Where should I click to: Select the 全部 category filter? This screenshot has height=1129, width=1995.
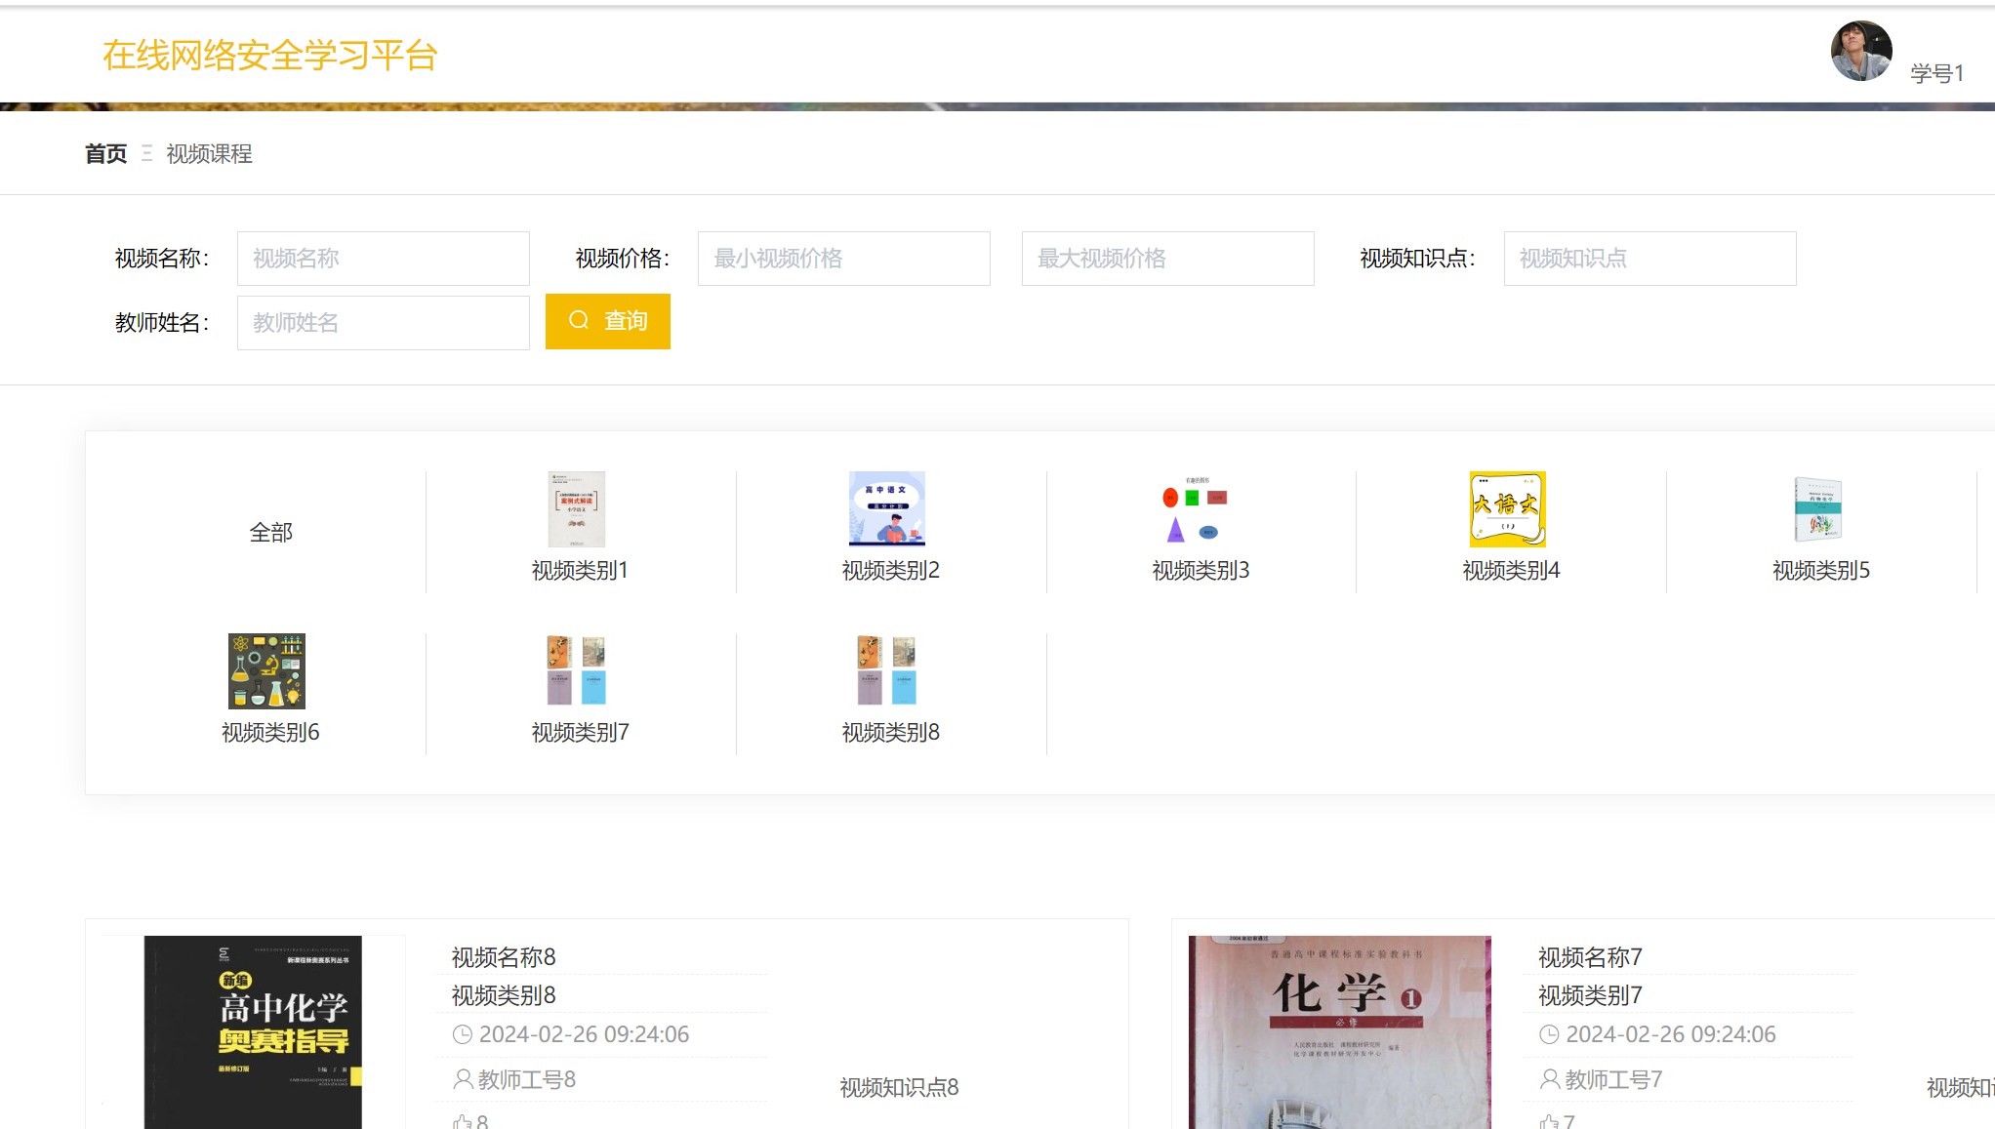tap(270, 532)
